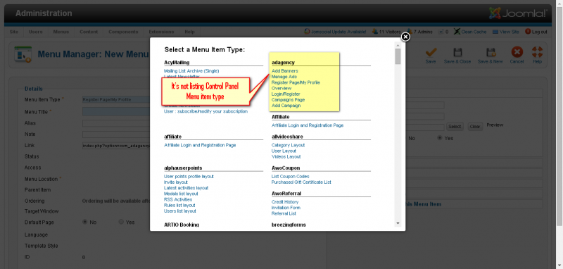Select AwoReferral Referral List
Viewport: 563px width, 269px height.
pyautogui.click(x=284, y=213)
